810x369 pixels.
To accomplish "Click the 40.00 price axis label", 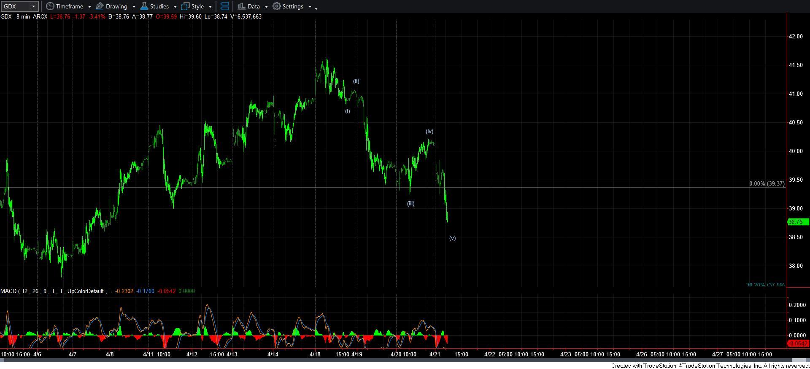I will click(x=796, y=151).
